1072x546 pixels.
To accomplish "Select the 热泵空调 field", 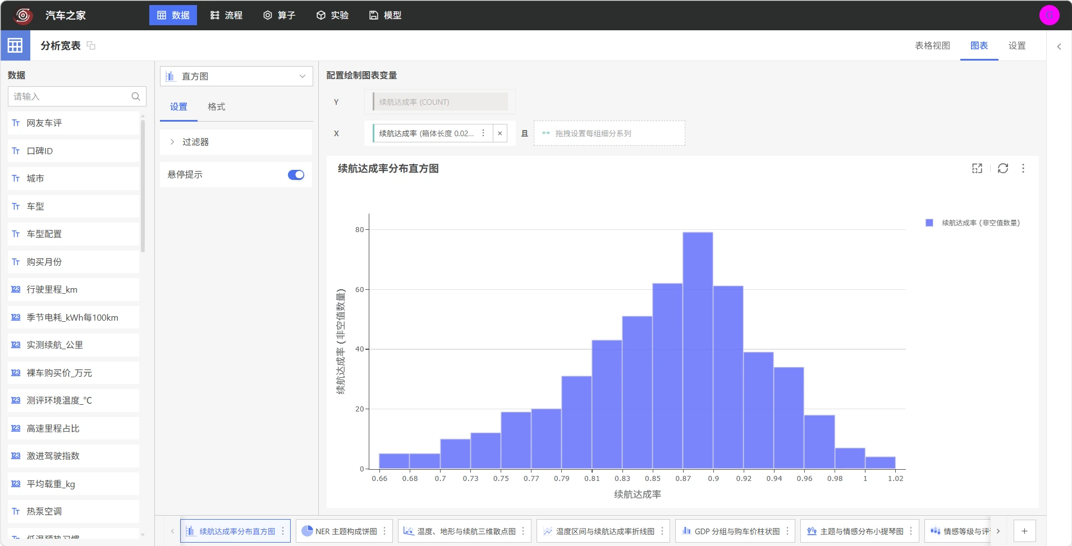I will coord(74,511).
